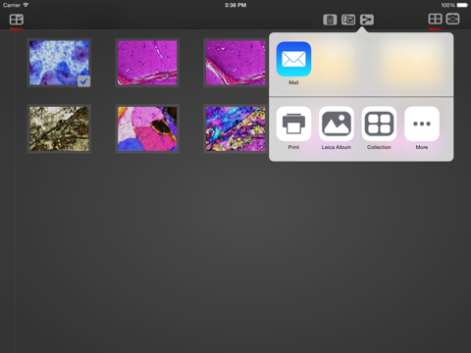Click the share toolbar icon
Screen dimensions: 471x353
click(367, 20)
